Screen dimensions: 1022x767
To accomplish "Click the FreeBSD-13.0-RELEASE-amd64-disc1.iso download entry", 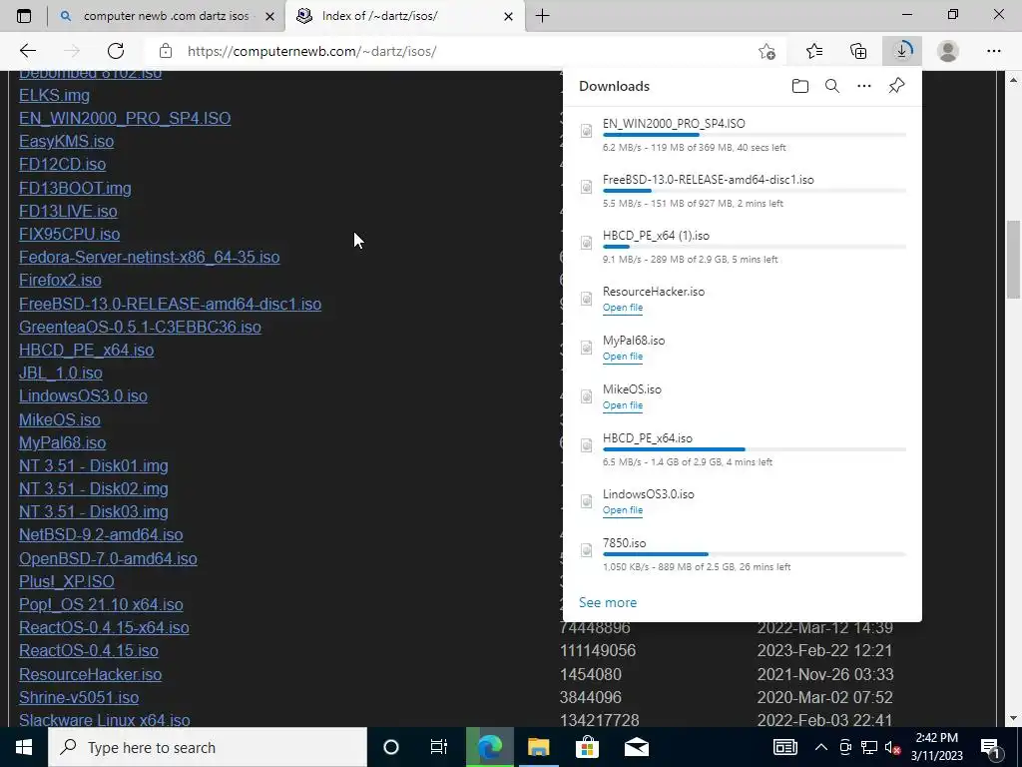I will (x=742, y=191).
